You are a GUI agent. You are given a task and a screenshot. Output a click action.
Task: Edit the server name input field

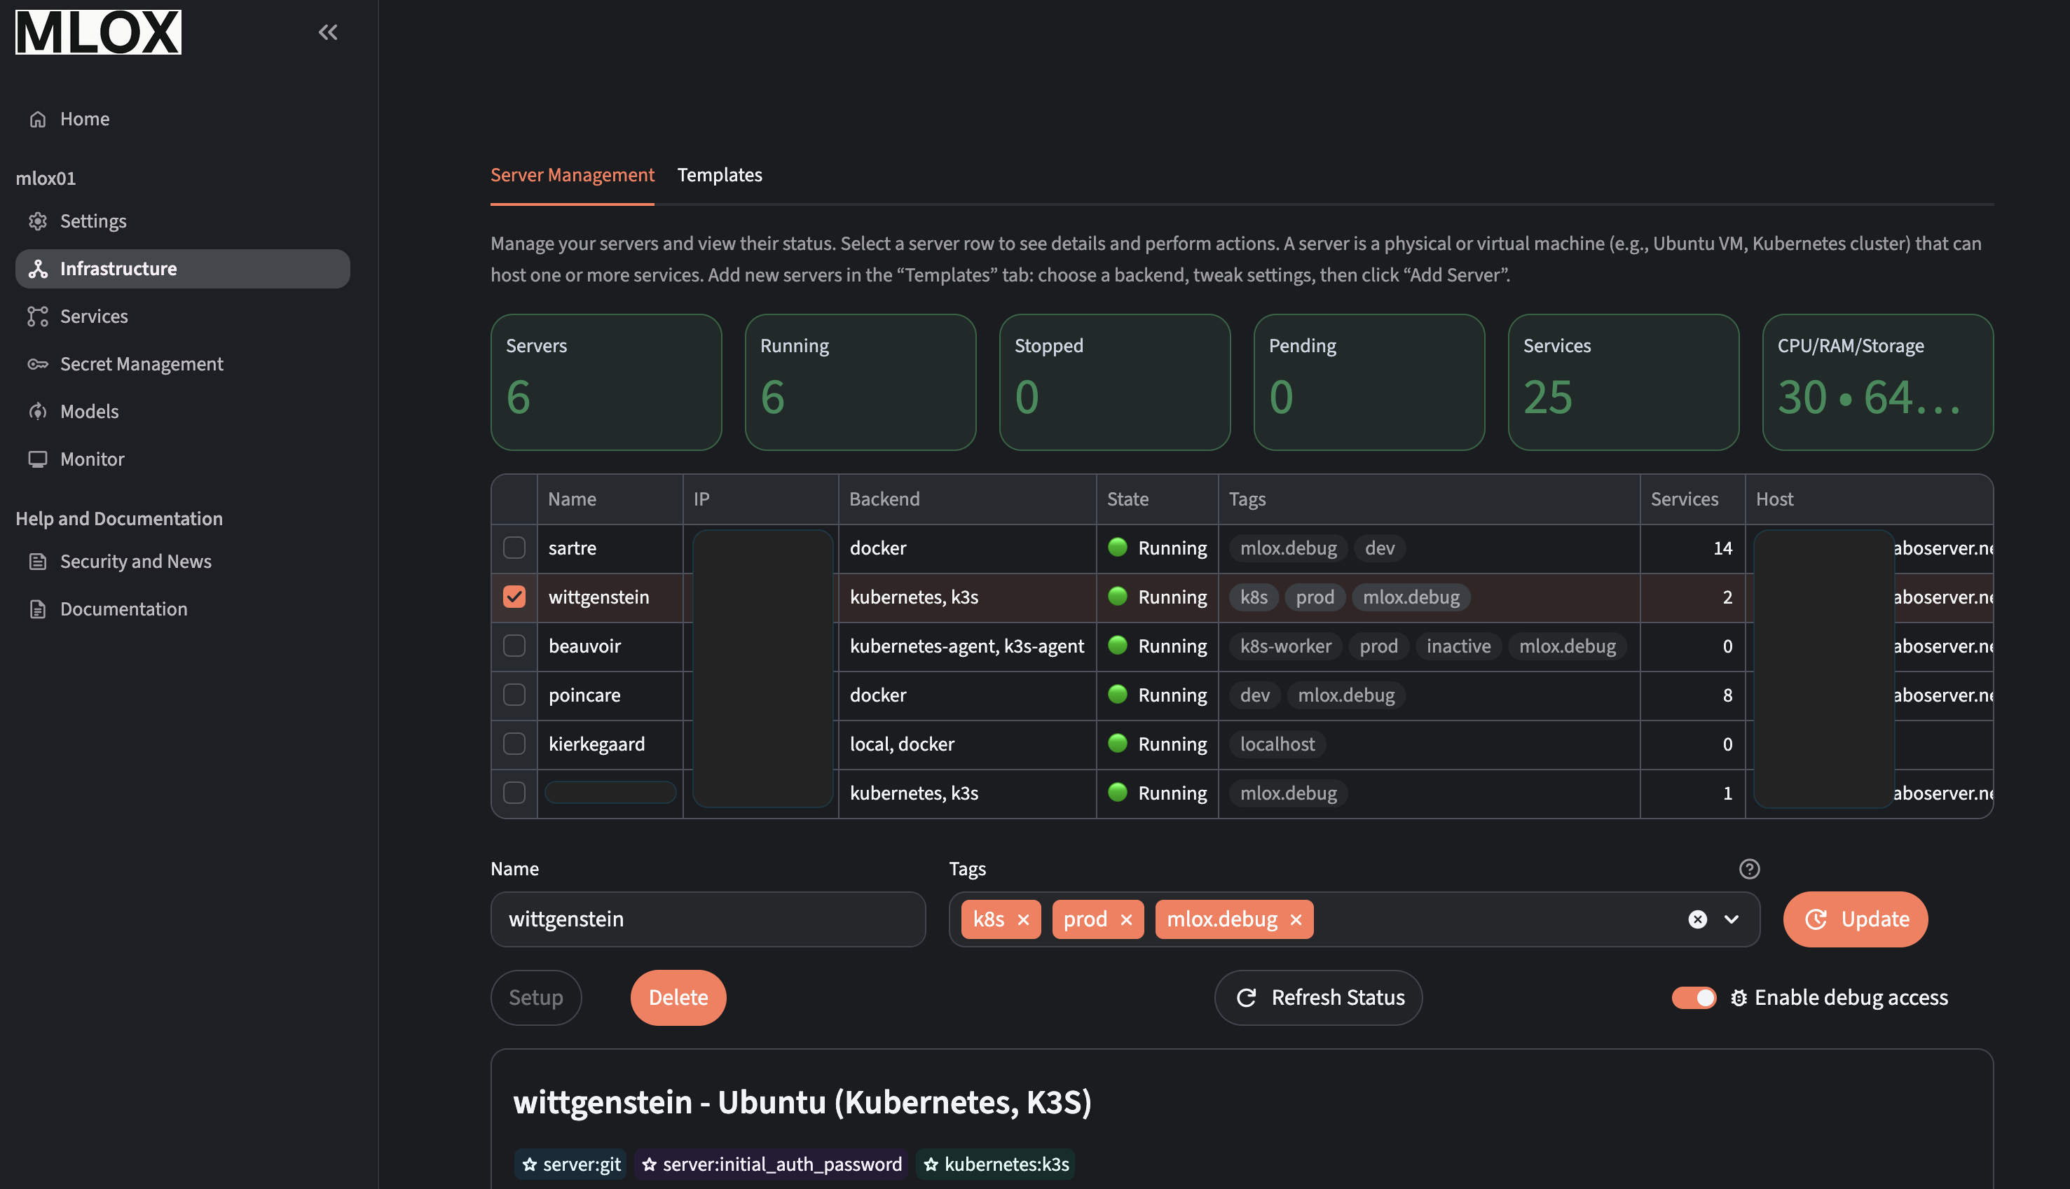pos(707,919)
